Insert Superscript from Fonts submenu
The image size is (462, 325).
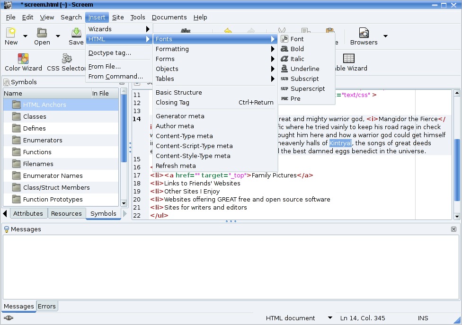coord(307,88)
